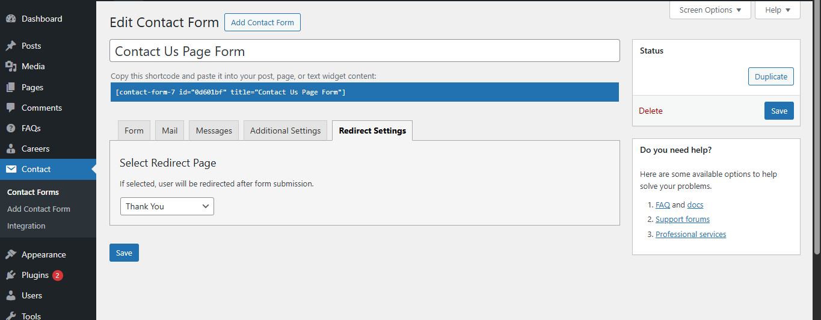
Task: Click the Media library icon
Action: click(11, 66)
